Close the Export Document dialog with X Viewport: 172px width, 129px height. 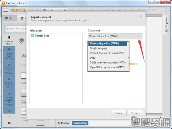pyautogui.click(x=141, y=16)
